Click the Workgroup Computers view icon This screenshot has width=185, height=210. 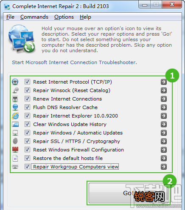15,167
